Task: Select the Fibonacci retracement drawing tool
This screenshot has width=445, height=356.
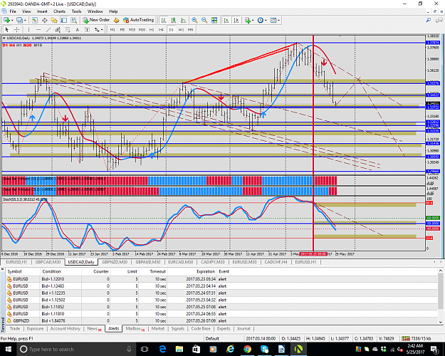Action: tap(68, 29)
